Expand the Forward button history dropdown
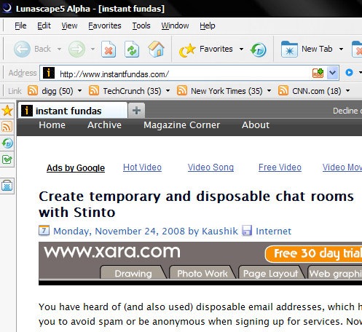Image resolution: width=362 pixels, height=332 pixels. pyautogui.click(x=93, y=49)
